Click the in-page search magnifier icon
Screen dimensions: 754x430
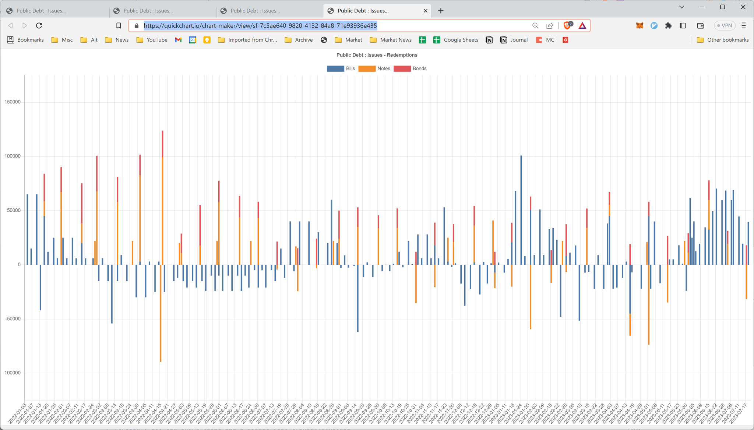(x=535, y=25)
